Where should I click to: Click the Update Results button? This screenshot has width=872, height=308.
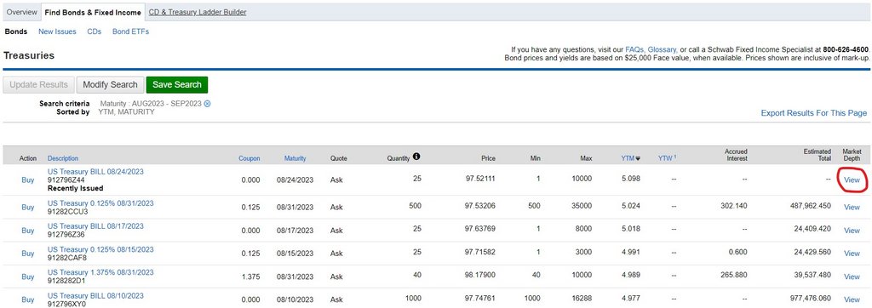38,84
